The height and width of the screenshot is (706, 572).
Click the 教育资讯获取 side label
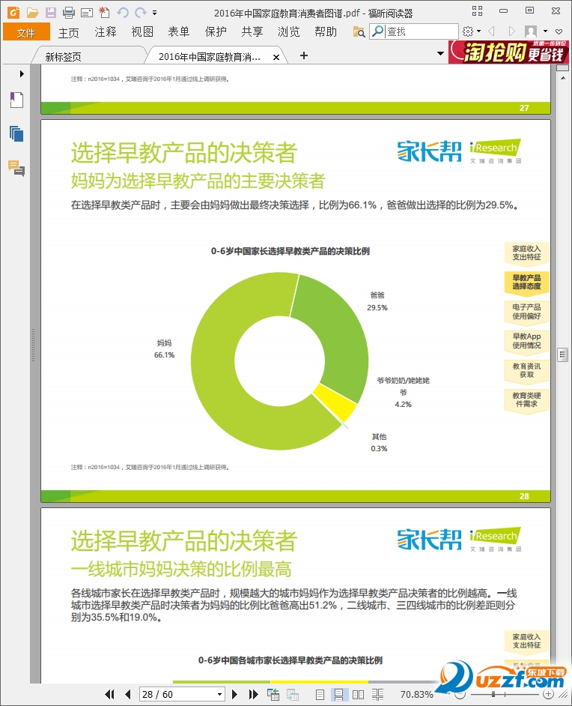[526, 370]
